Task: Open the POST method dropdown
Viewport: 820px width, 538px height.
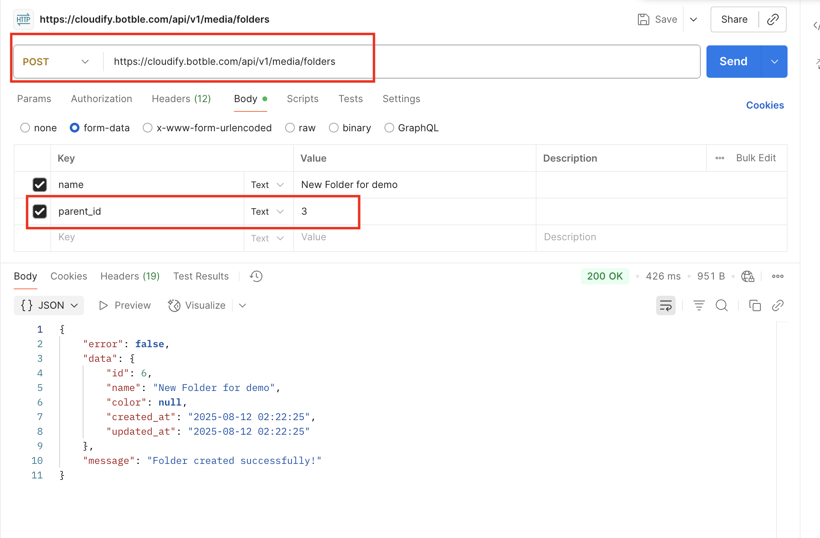Action: tap(56, 62)
